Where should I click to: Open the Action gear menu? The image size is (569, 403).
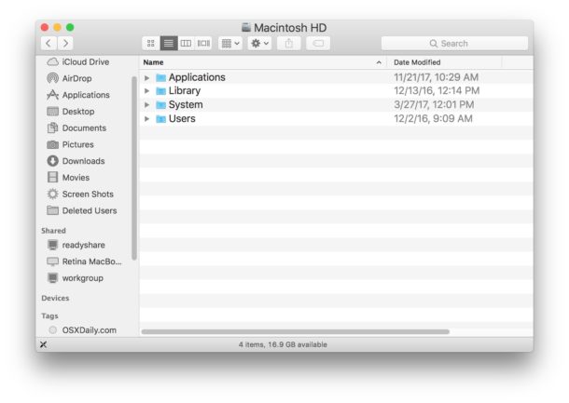coord(259,44)
